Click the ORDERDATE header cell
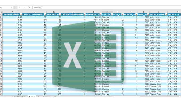Viewport: 181px width, 102px height. [x=94, y=14]
